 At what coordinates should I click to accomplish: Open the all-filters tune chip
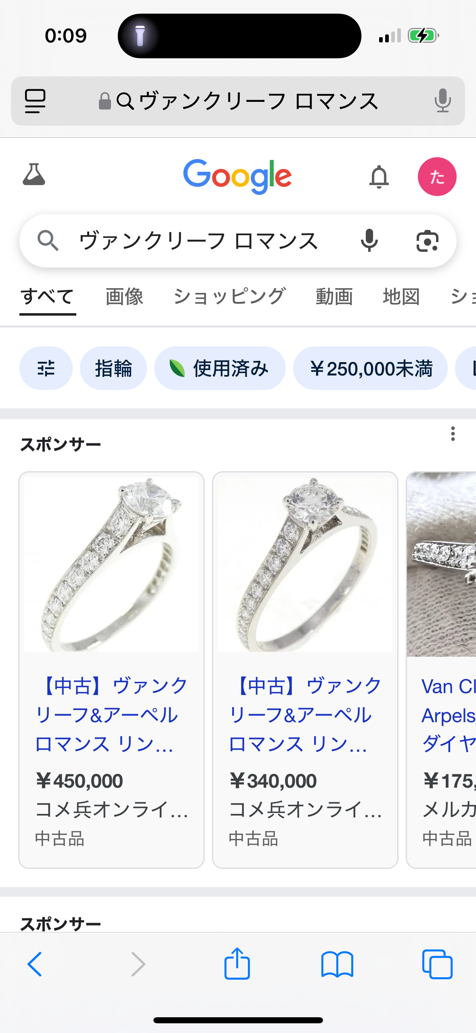click(x=46, y=368)
